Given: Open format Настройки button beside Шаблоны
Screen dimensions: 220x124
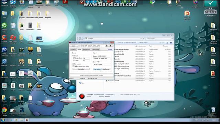Looking at the screenshot, I should click(x=97, y=69).
